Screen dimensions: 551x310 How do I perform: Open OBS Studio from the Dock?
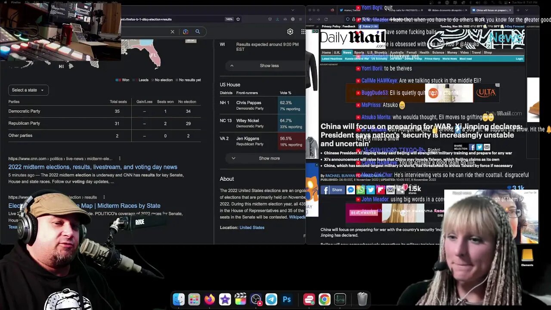click(256, 299)
